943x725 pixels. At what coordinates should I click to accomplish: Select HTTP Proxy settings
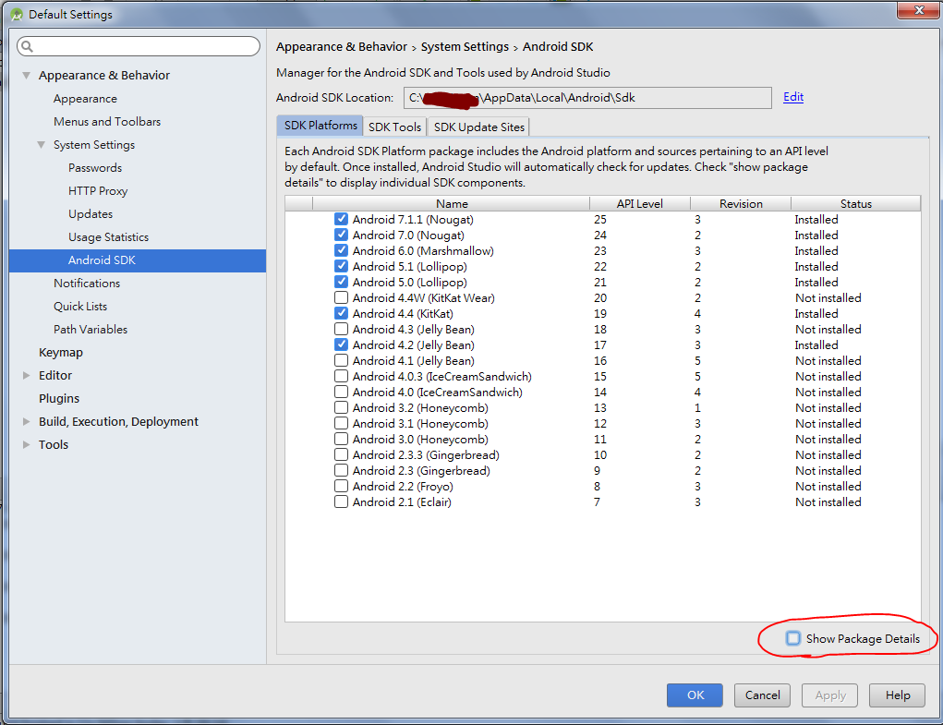click(98, 190)
